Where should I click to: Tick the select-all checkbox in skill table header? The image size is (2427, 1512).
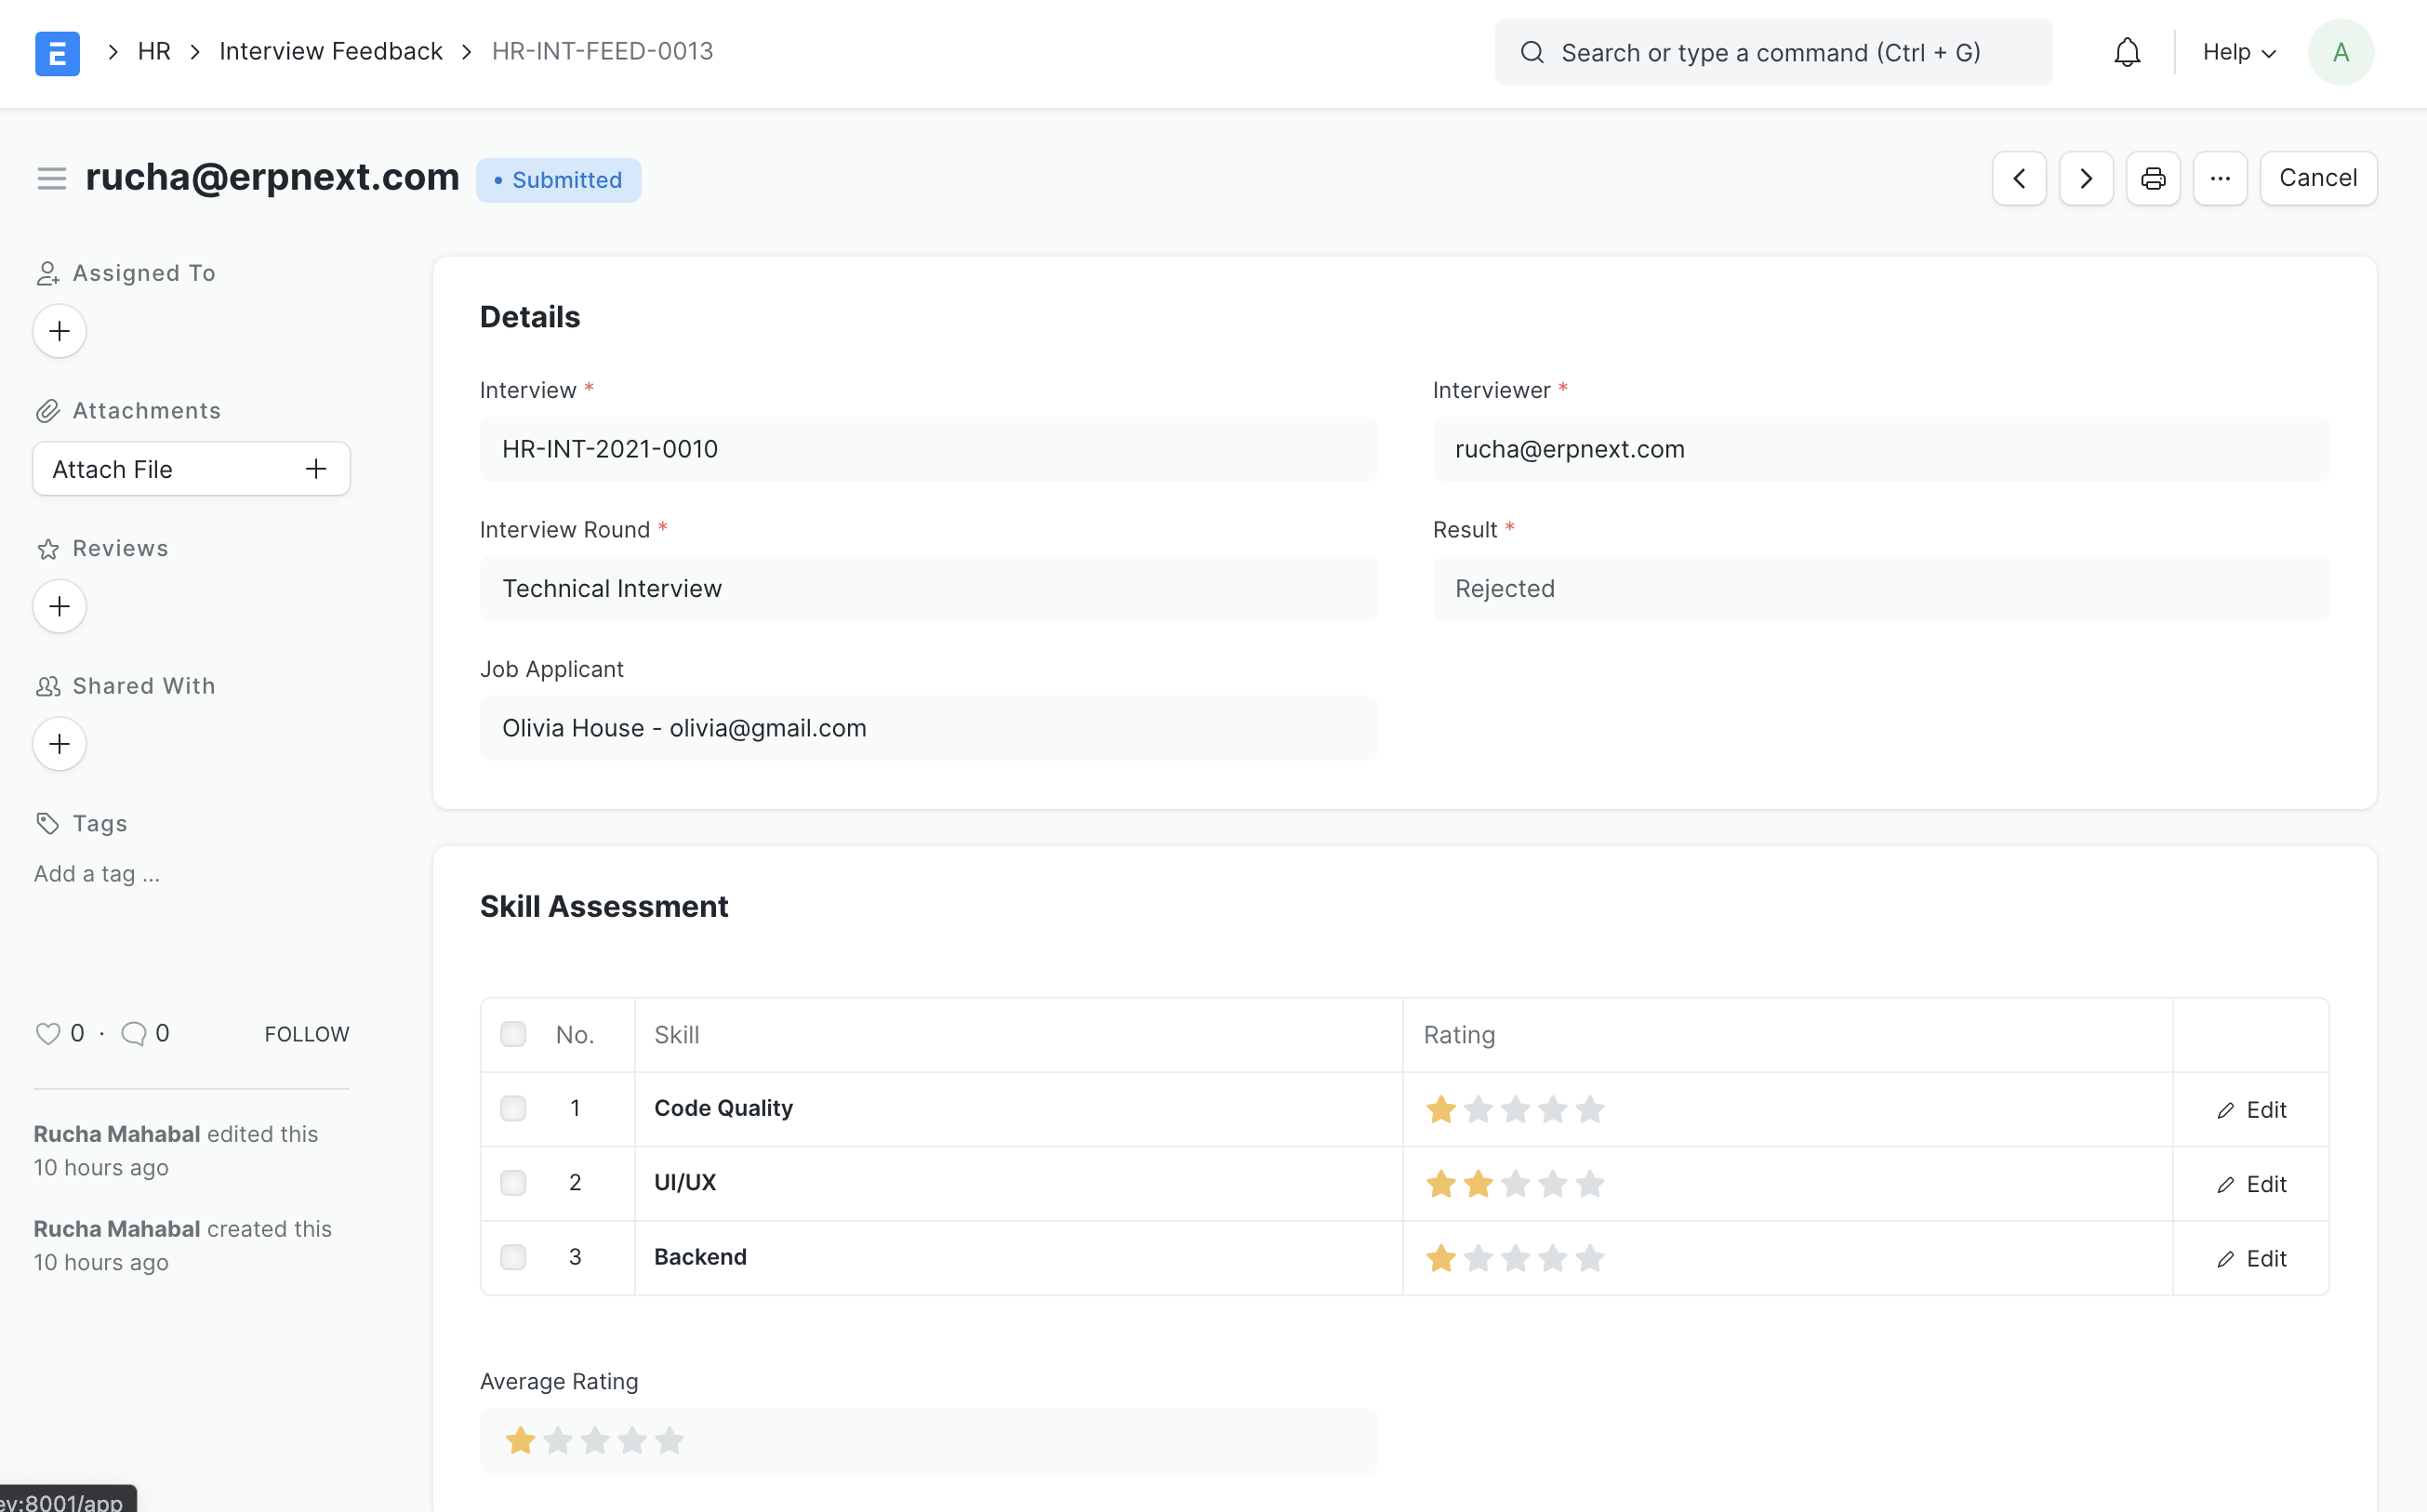click(513, 1034)
